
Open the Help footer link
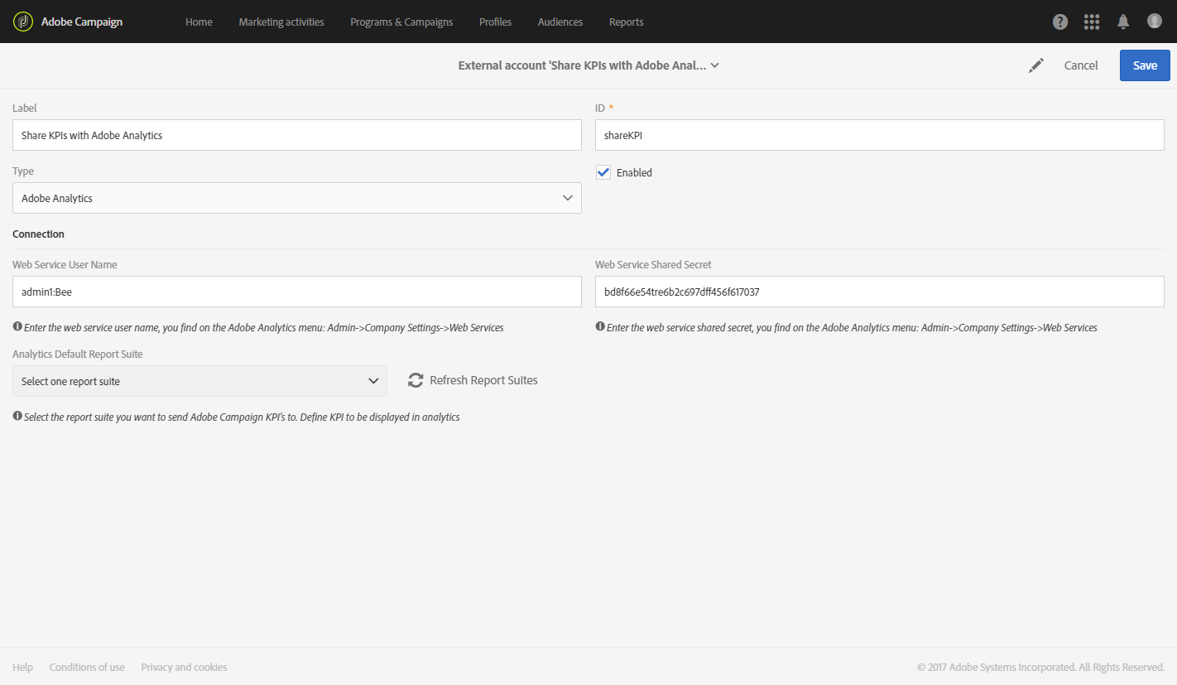tap(23, 667)
